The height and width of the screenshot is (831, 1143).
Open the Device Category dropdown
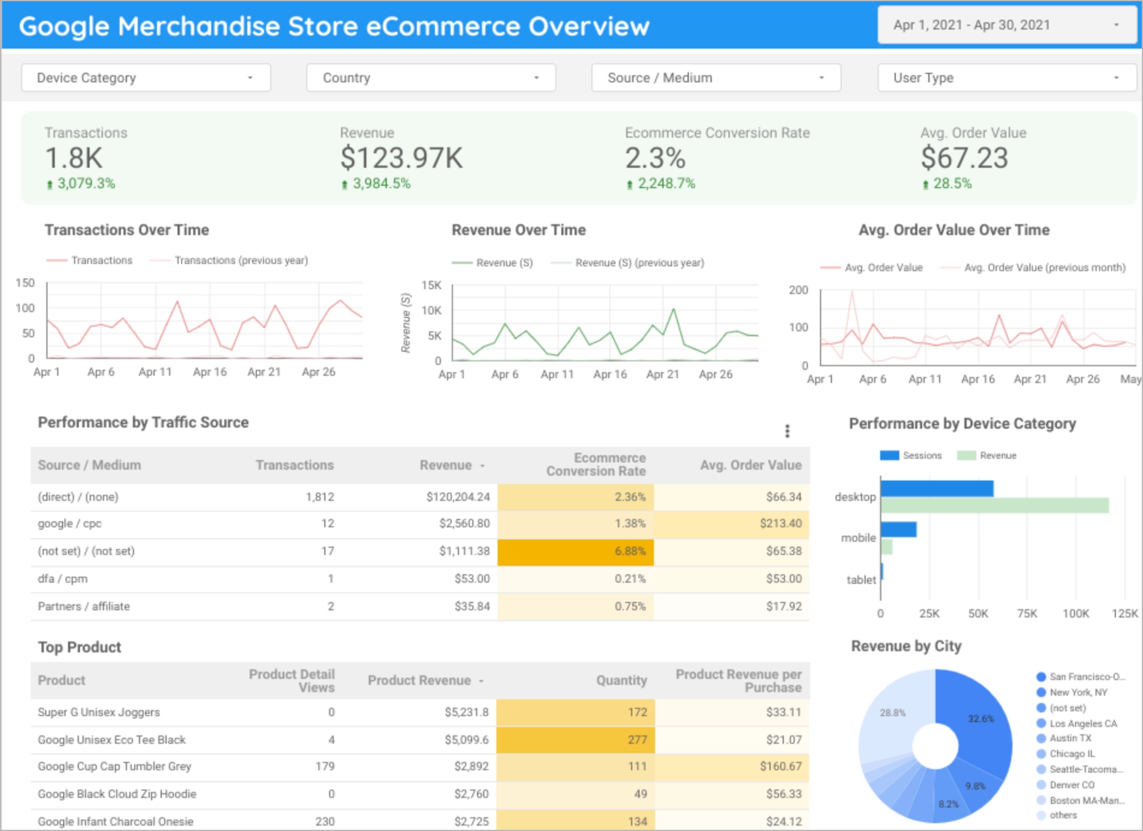click(146, 78)
